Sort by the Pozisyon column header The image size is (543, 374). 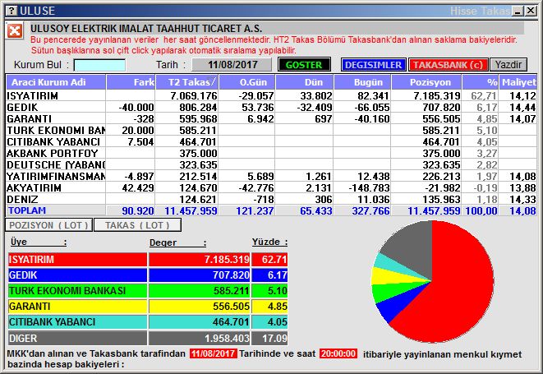tap(426, 82)
